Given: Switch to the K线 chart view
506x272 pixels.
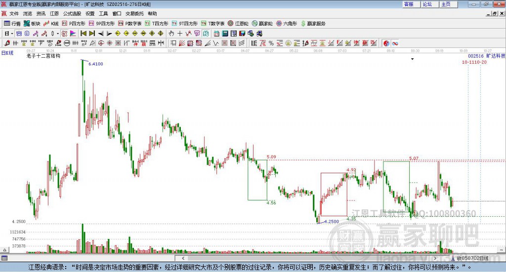Looking at the screenshot, I should click(51, 24).
